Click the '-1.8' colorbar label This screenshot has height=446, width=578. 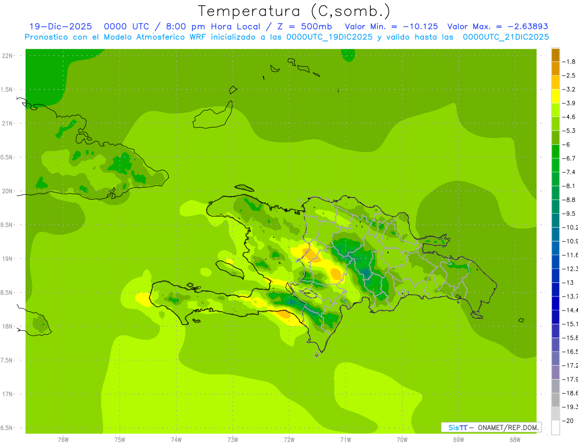point(569,62)
